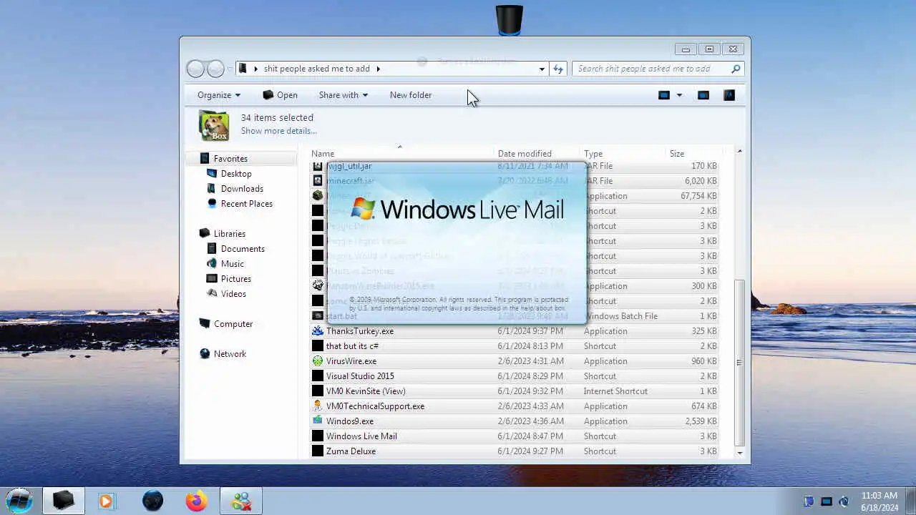The image size is (916, 515).
Task: Select Computer in the navigation pane
Action: (233, 324)
